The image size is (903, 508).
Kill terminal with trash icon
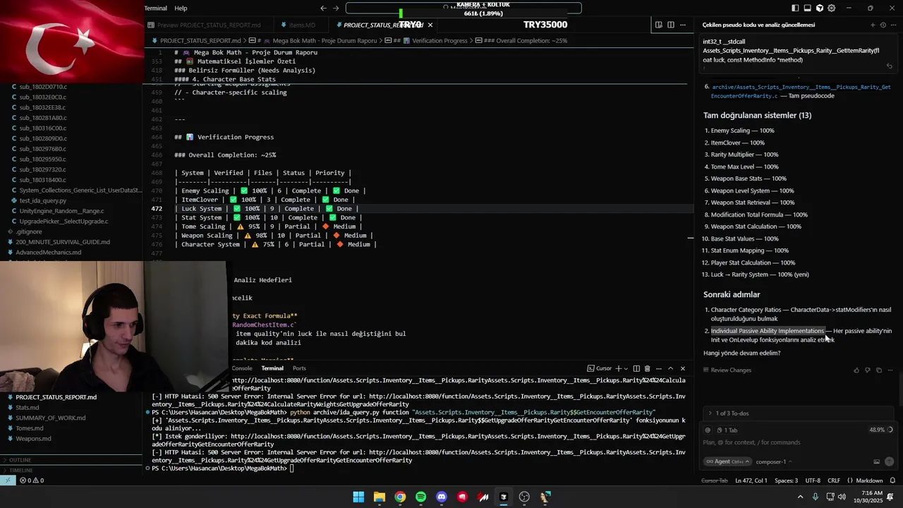(647, 368)
